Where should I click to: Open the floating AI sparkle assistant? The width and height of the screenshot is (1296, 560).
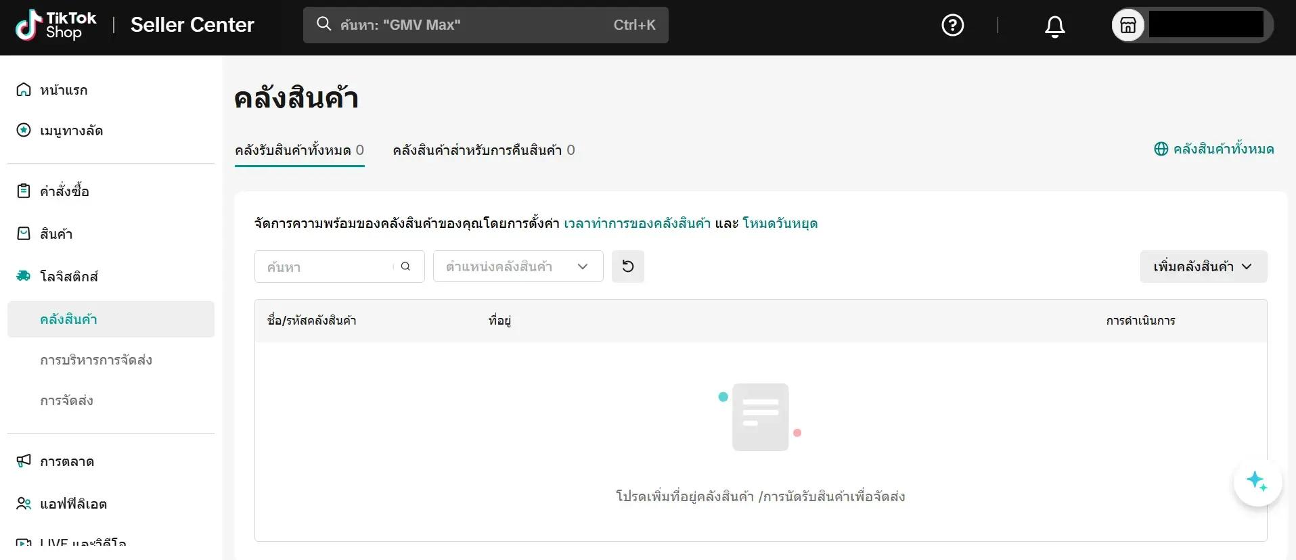1257,482
